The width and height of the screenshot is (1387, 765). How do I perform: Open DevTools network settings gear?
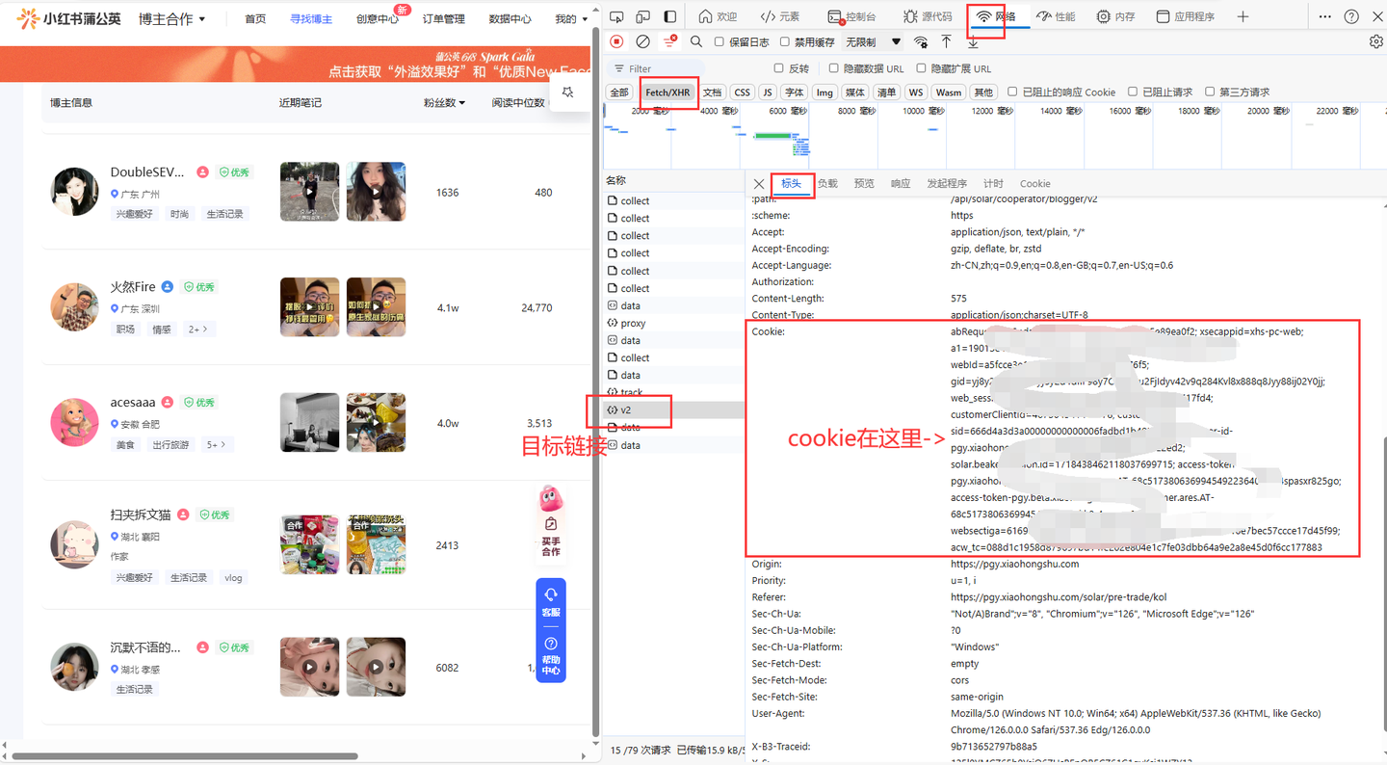(1375, 41)
